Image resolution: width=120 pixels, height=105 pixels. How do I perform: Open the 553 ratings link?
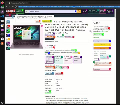click(60, 37)
